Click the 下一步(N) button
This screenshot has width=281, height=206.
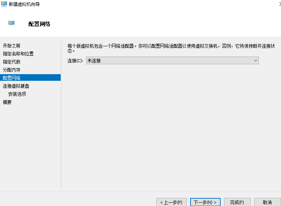coord(205,202)
